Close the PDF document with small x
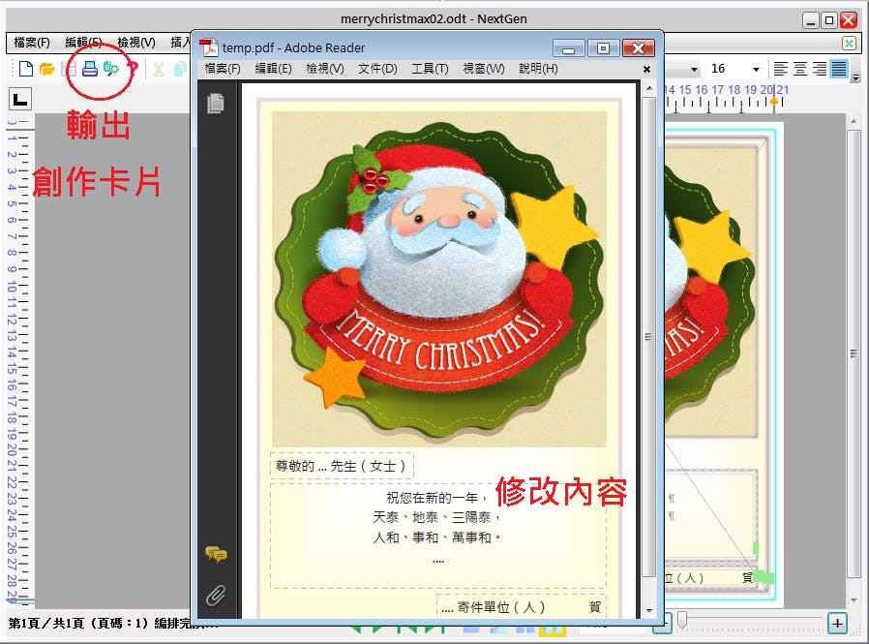Screen dimensions: 869x644 [x=646, y=70]
